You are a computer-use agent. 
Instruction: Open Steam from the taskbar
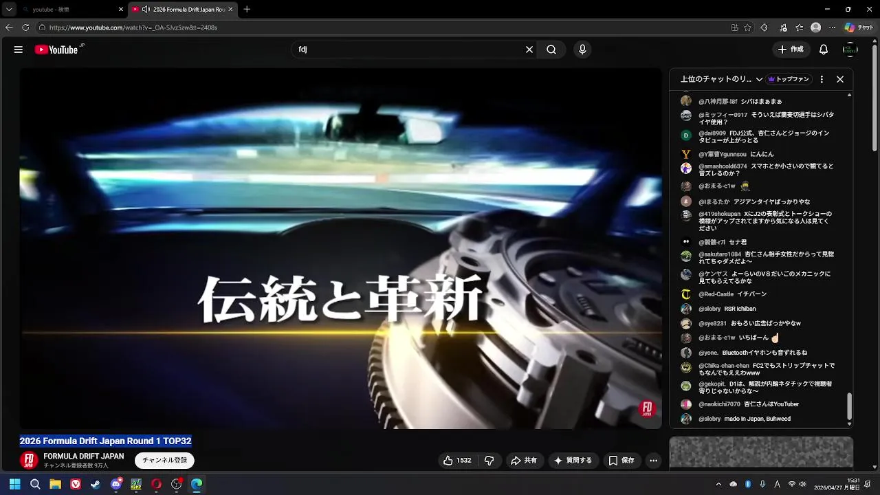coord(96,484)
